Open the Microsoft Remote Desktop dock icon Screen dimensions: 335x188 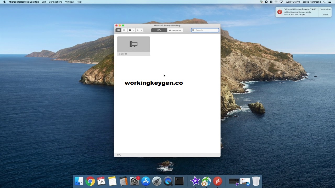[217, 181]
